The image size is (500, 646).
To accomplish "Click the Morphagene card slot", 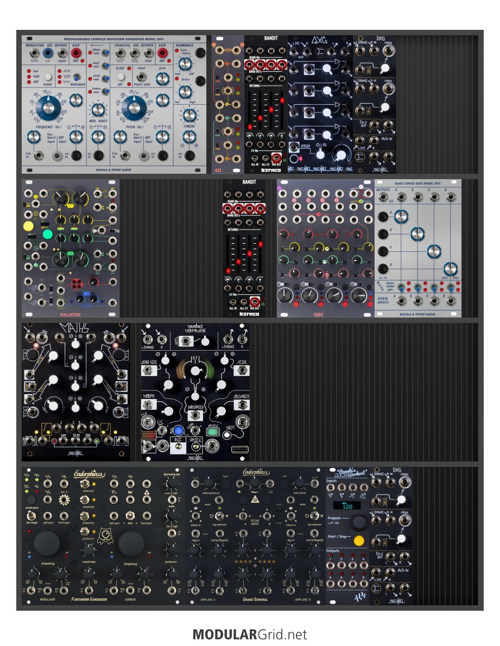I will pos(240,449).
